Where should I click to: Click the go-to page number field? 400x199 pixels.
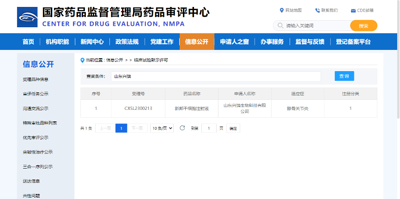[209, 128]
